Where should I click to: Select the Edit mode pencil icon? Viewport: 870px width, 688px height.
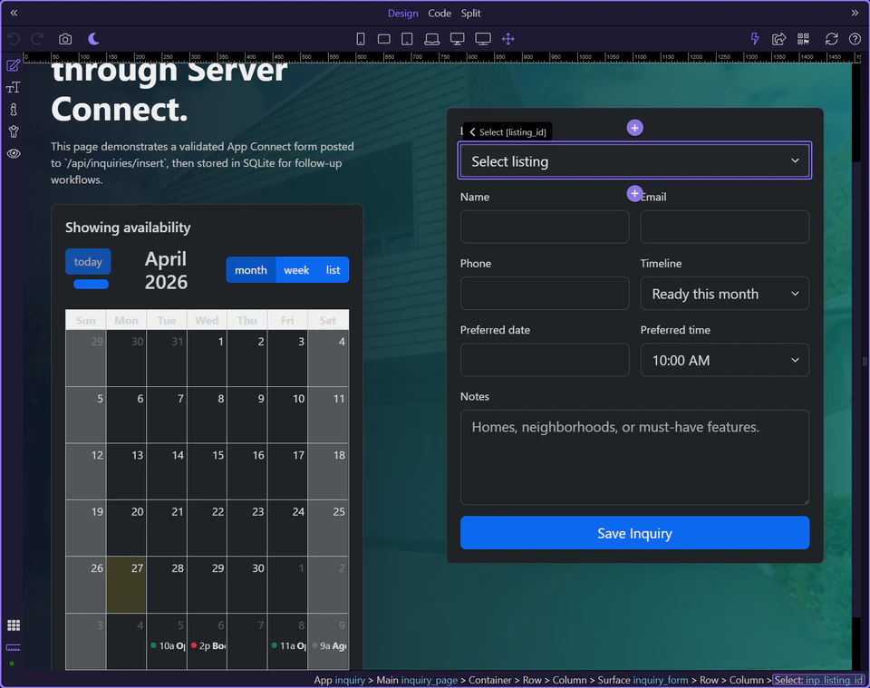(x=13, y=64)
